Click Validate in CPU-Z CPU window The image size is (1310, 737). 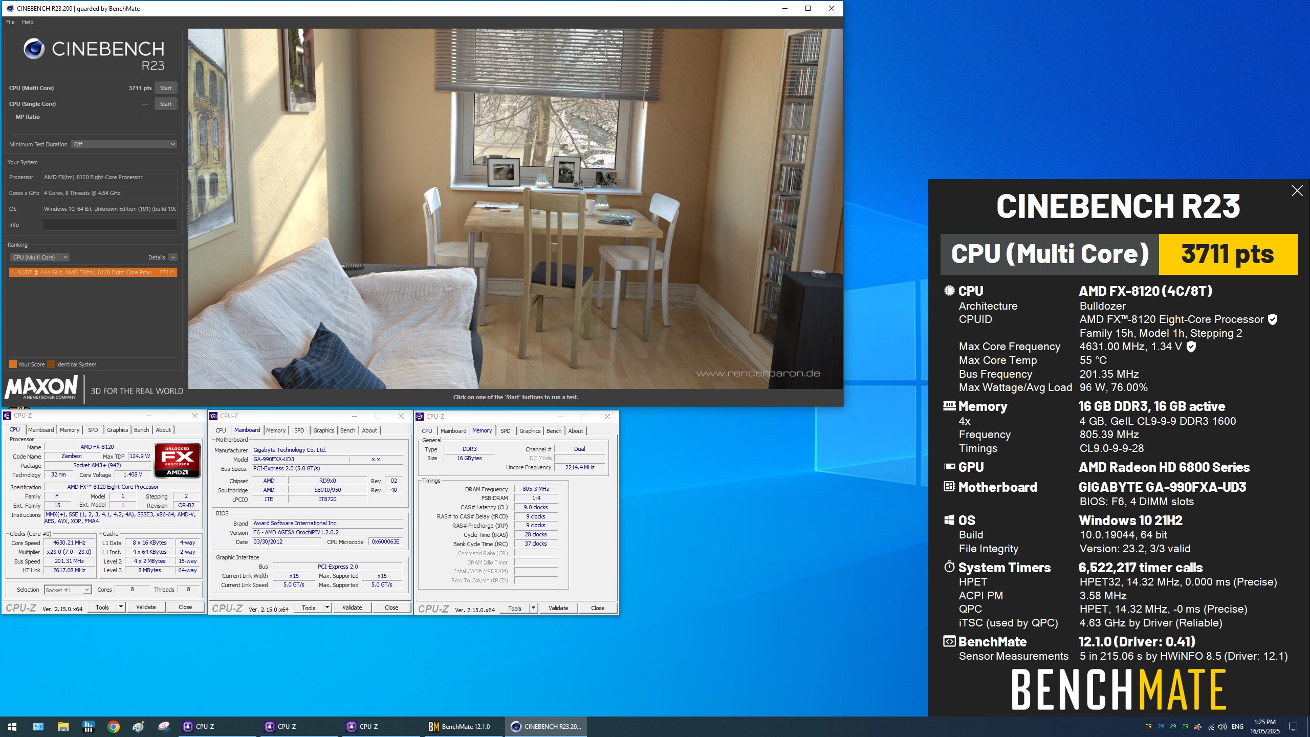tap(146, 607)
